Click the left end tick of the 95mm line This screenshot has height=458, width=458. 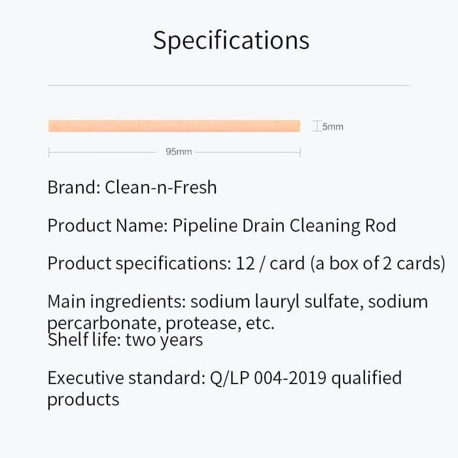49,152
